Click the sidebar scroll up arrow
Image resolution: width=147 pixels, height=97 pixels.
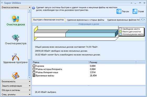click(29, 11)
